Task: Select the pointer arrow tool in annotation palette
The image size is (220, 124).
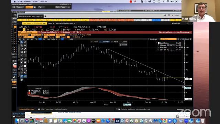Action: point(22,42)
